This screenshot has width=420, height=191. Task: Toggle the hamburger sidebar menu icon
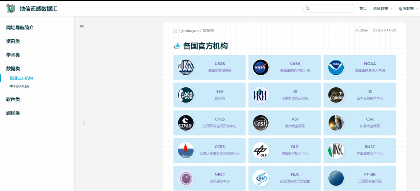coord(82,26)
